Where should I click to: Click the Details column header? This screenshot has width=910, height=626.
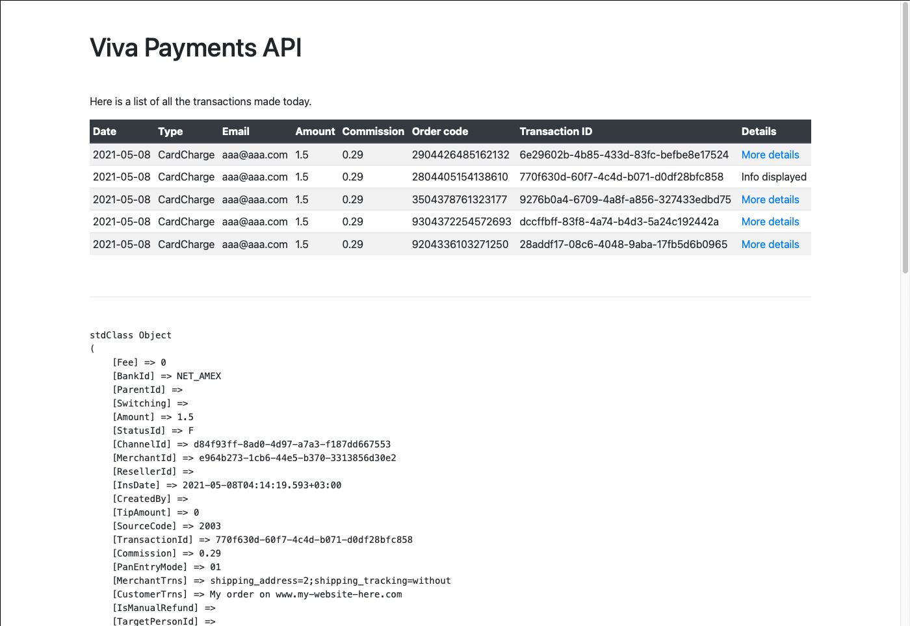(x=759, y=131)
